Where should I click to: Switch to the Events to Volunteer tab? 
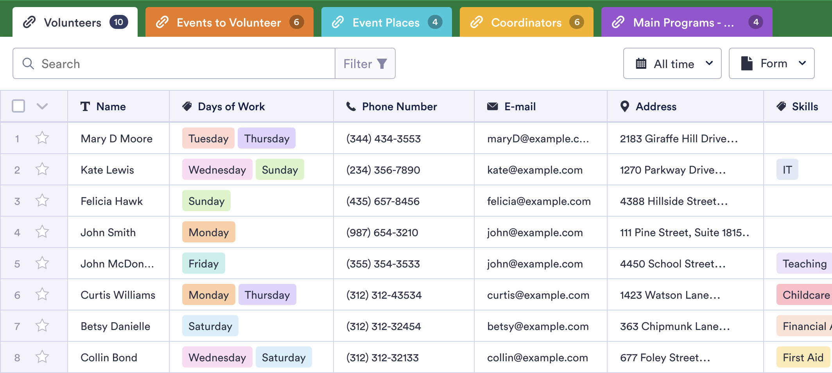(229, 22)
